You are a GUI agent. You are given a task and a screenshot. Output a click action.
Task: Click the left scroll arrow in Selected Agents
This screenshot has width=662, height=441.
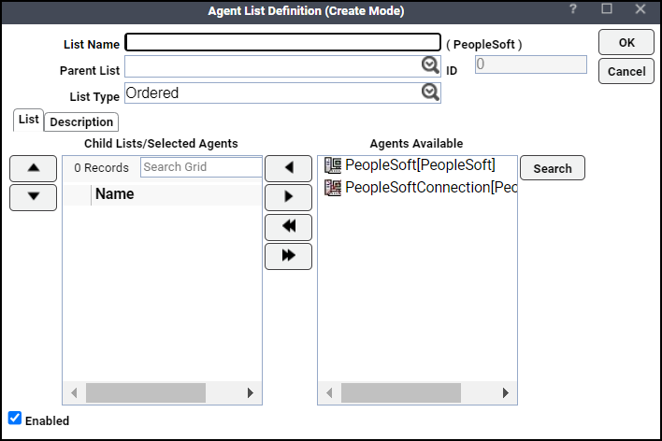pos(74,393)
